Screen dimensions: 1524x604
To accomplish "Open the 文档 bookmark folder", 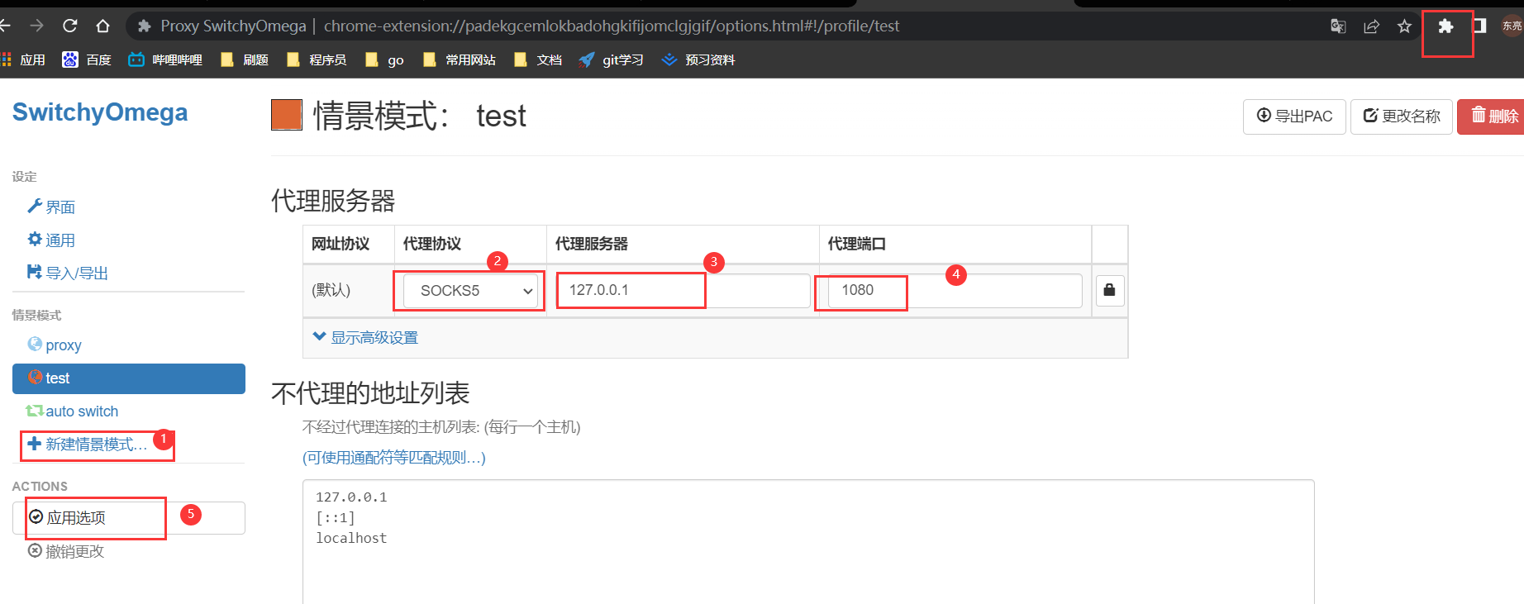I will click(x=538, y=59).
